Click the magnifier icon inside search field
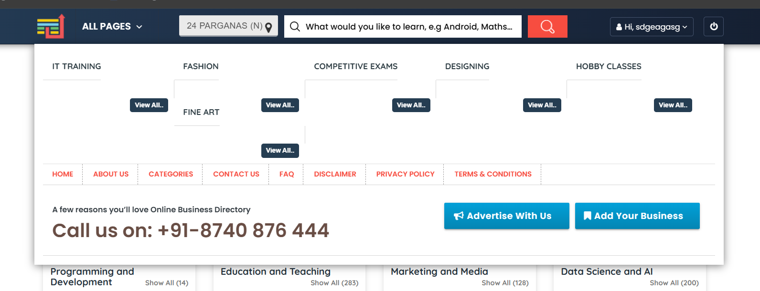This screenshot has width=760, height=291. 295,27
